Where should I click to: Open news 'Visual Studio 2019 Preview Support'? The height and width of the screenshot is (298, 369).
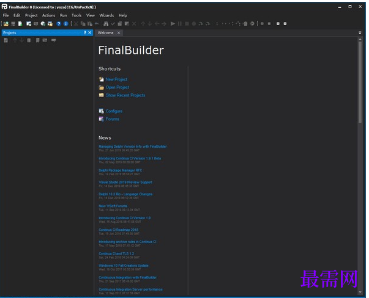tap(125, 182)
